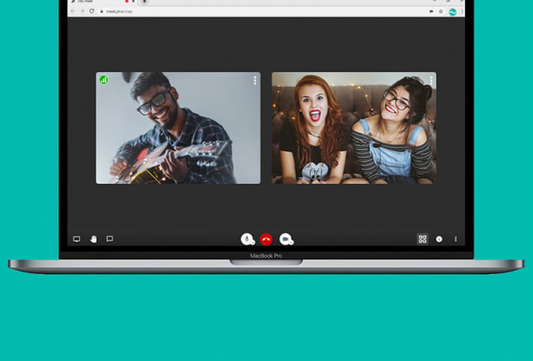The image size is (533, 361).
Task: Mute the microphone
Action: [247, 239]
